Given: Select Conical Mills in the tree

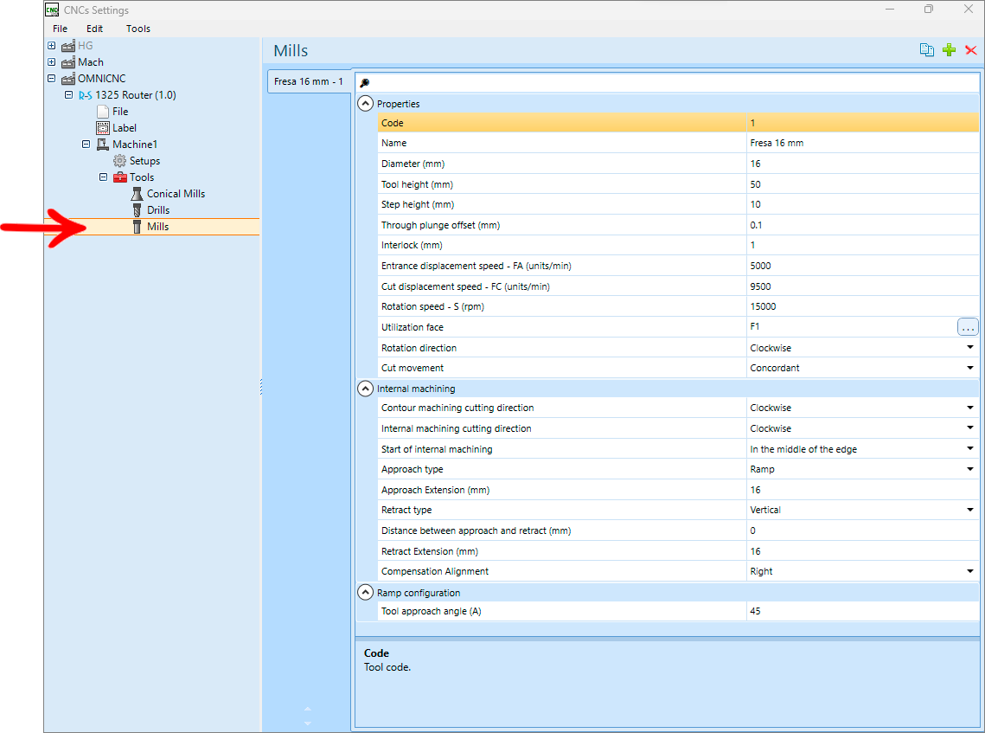Looking at the screenshot, I should point(176,194).
